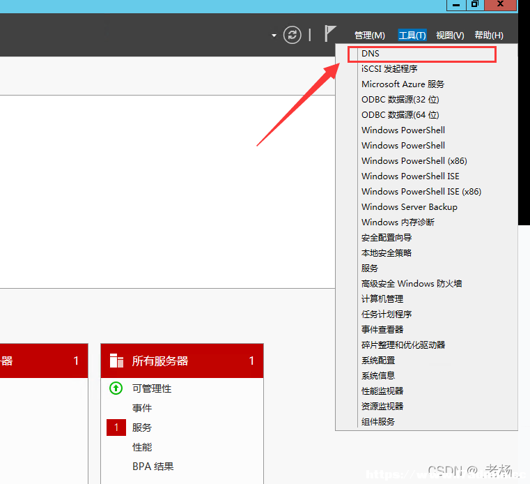The image size is (530, 484).
Task: Open the 管理(M) menu
Action: coord(369,35)
